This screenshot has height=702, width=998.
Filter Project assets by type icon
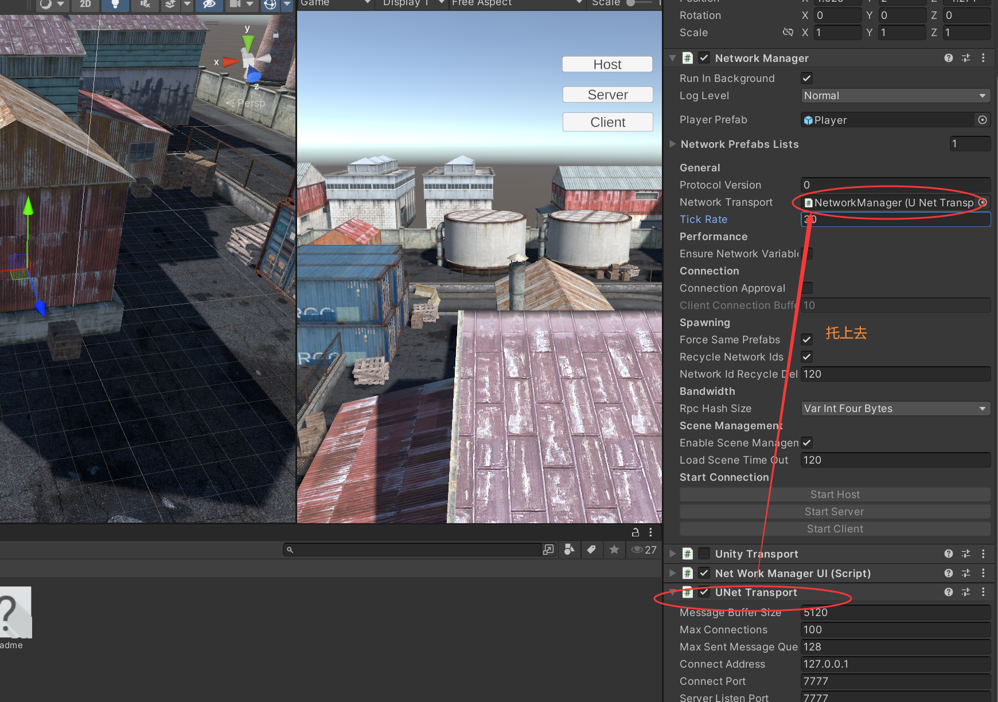[x=569, y=550]
